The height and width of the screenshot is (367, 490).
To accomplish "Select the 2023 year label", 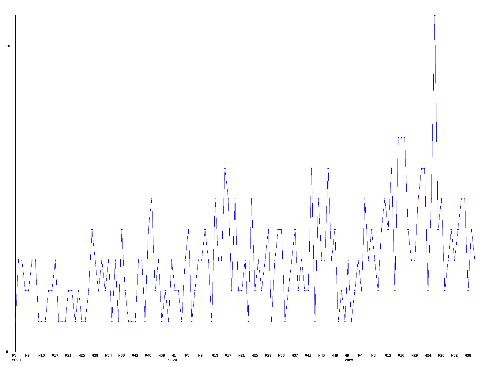I will (16, 360).
